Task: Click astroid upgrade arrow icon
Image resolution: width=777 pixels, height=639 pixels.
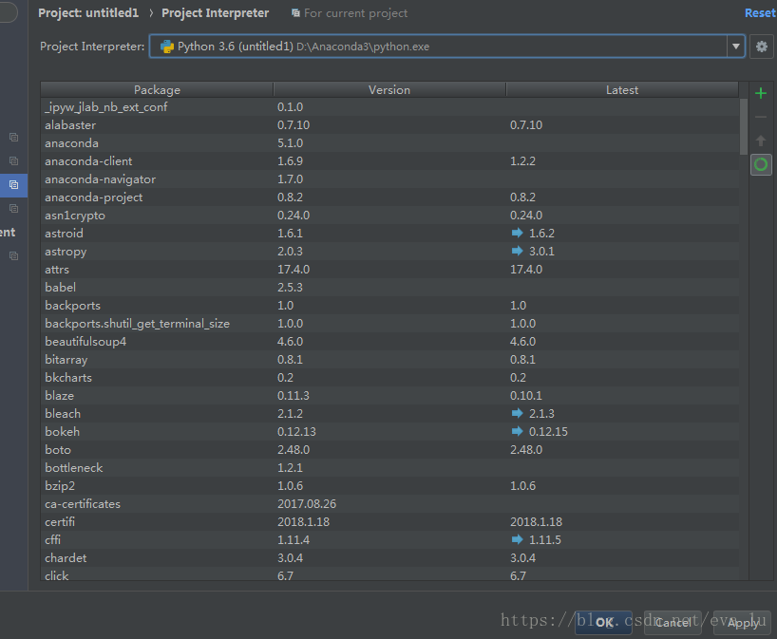Action: point(517,233)
